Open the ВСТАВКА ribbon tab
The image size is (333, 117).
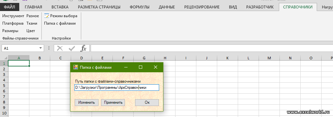tap(60, 7)
